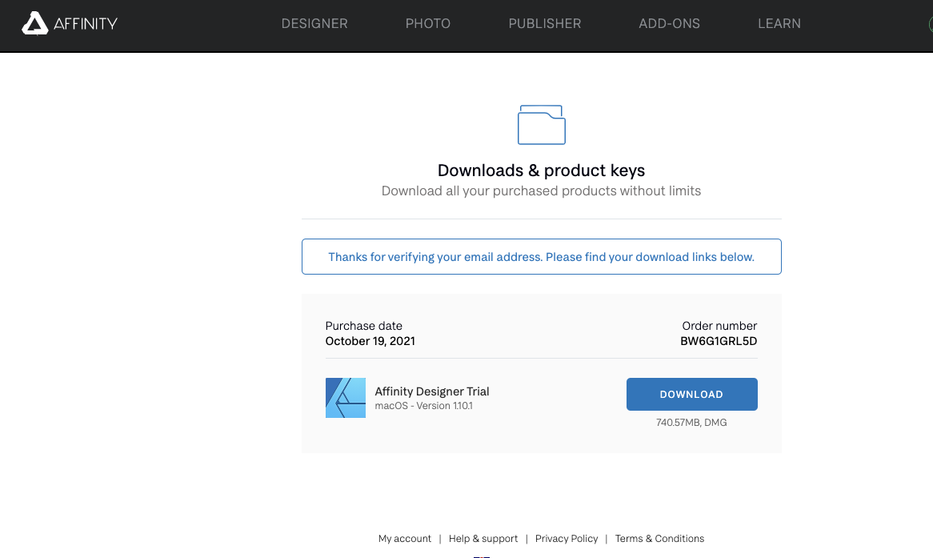Click the AFFINITY wordmark in the header

point(86,23)
